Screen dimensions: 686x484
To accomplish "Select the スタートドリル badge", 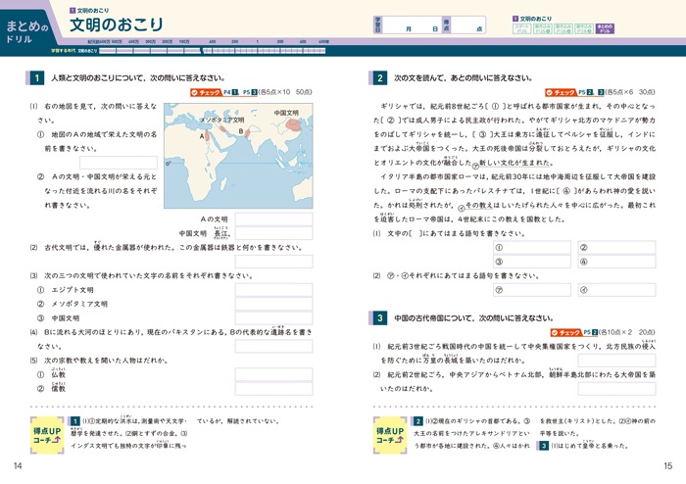I will [x=522, y=28].
